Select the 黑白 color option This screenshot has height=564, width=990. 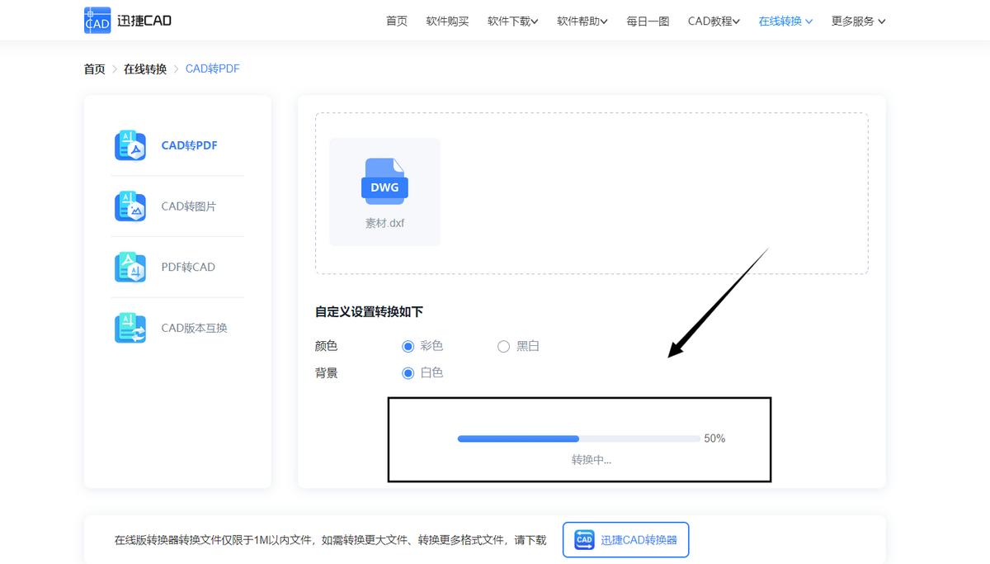click(503, 346)
